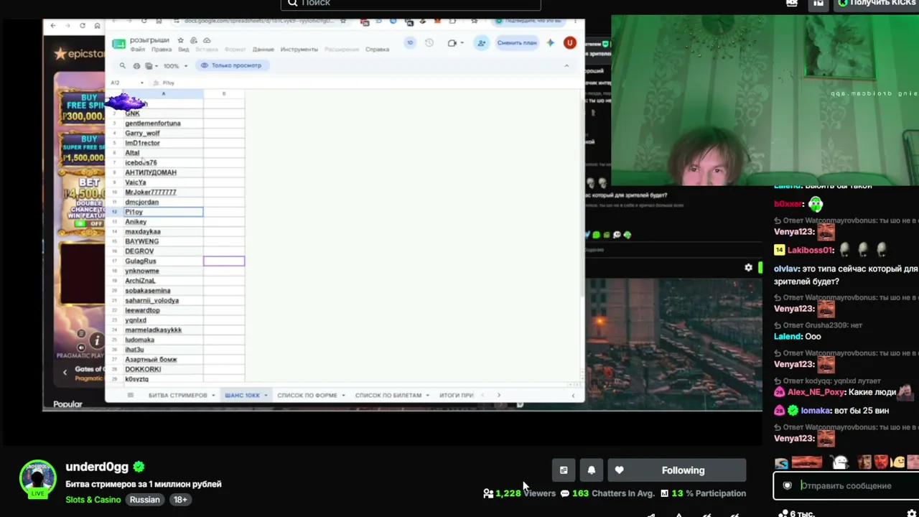The width and height of the screenshot is (919, 517).
Task: Select the cell containing ArchiZnaL
Action: click(163, 281)
